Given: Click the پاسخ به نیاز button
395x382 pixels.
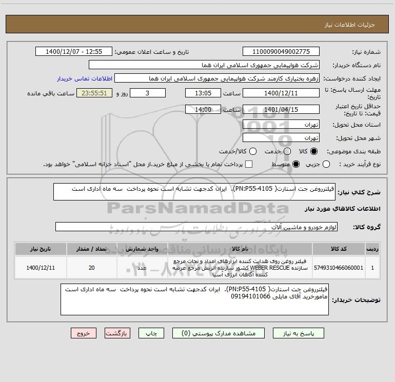Looking at the screenshot, I should coord(298,333).
